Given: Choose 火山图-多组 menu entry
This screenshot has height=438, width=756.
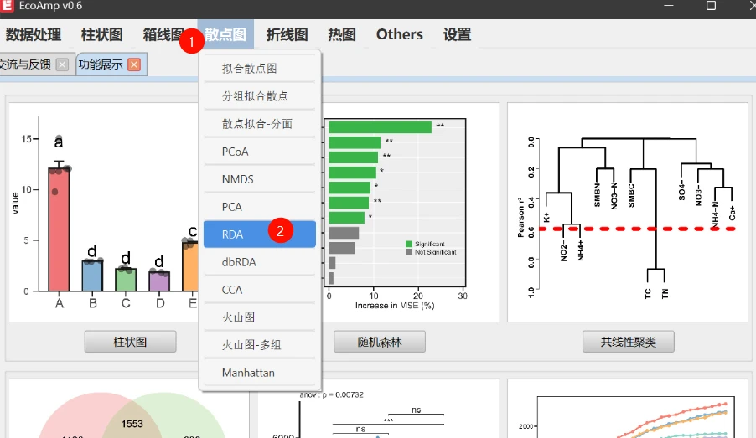Looking at the screenshot, I should (x=259, y=345).
